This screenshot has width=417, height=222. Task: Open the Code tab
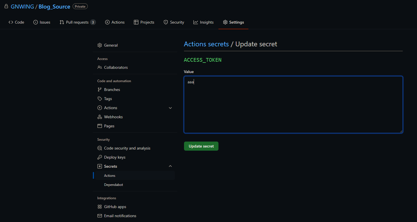click(x=17, y=22)
